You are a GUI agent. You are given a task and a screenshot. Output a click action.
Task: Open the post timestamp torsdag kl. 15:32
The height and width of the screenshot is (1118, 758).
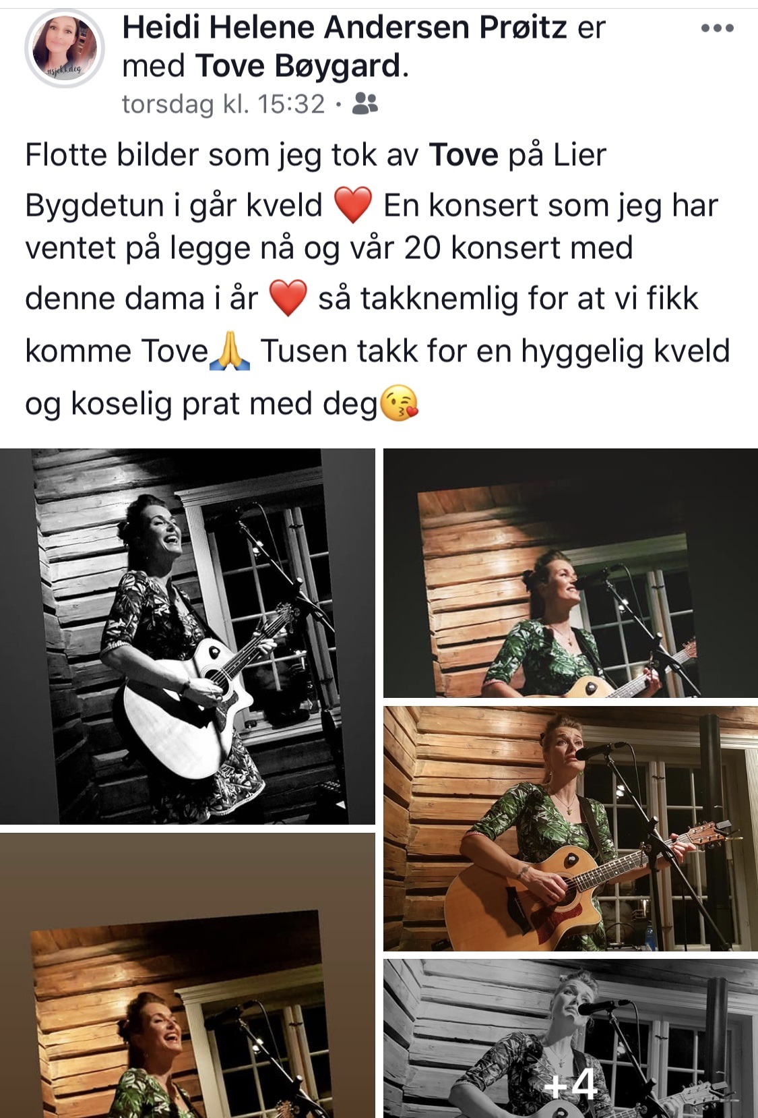tap(223, 104)
